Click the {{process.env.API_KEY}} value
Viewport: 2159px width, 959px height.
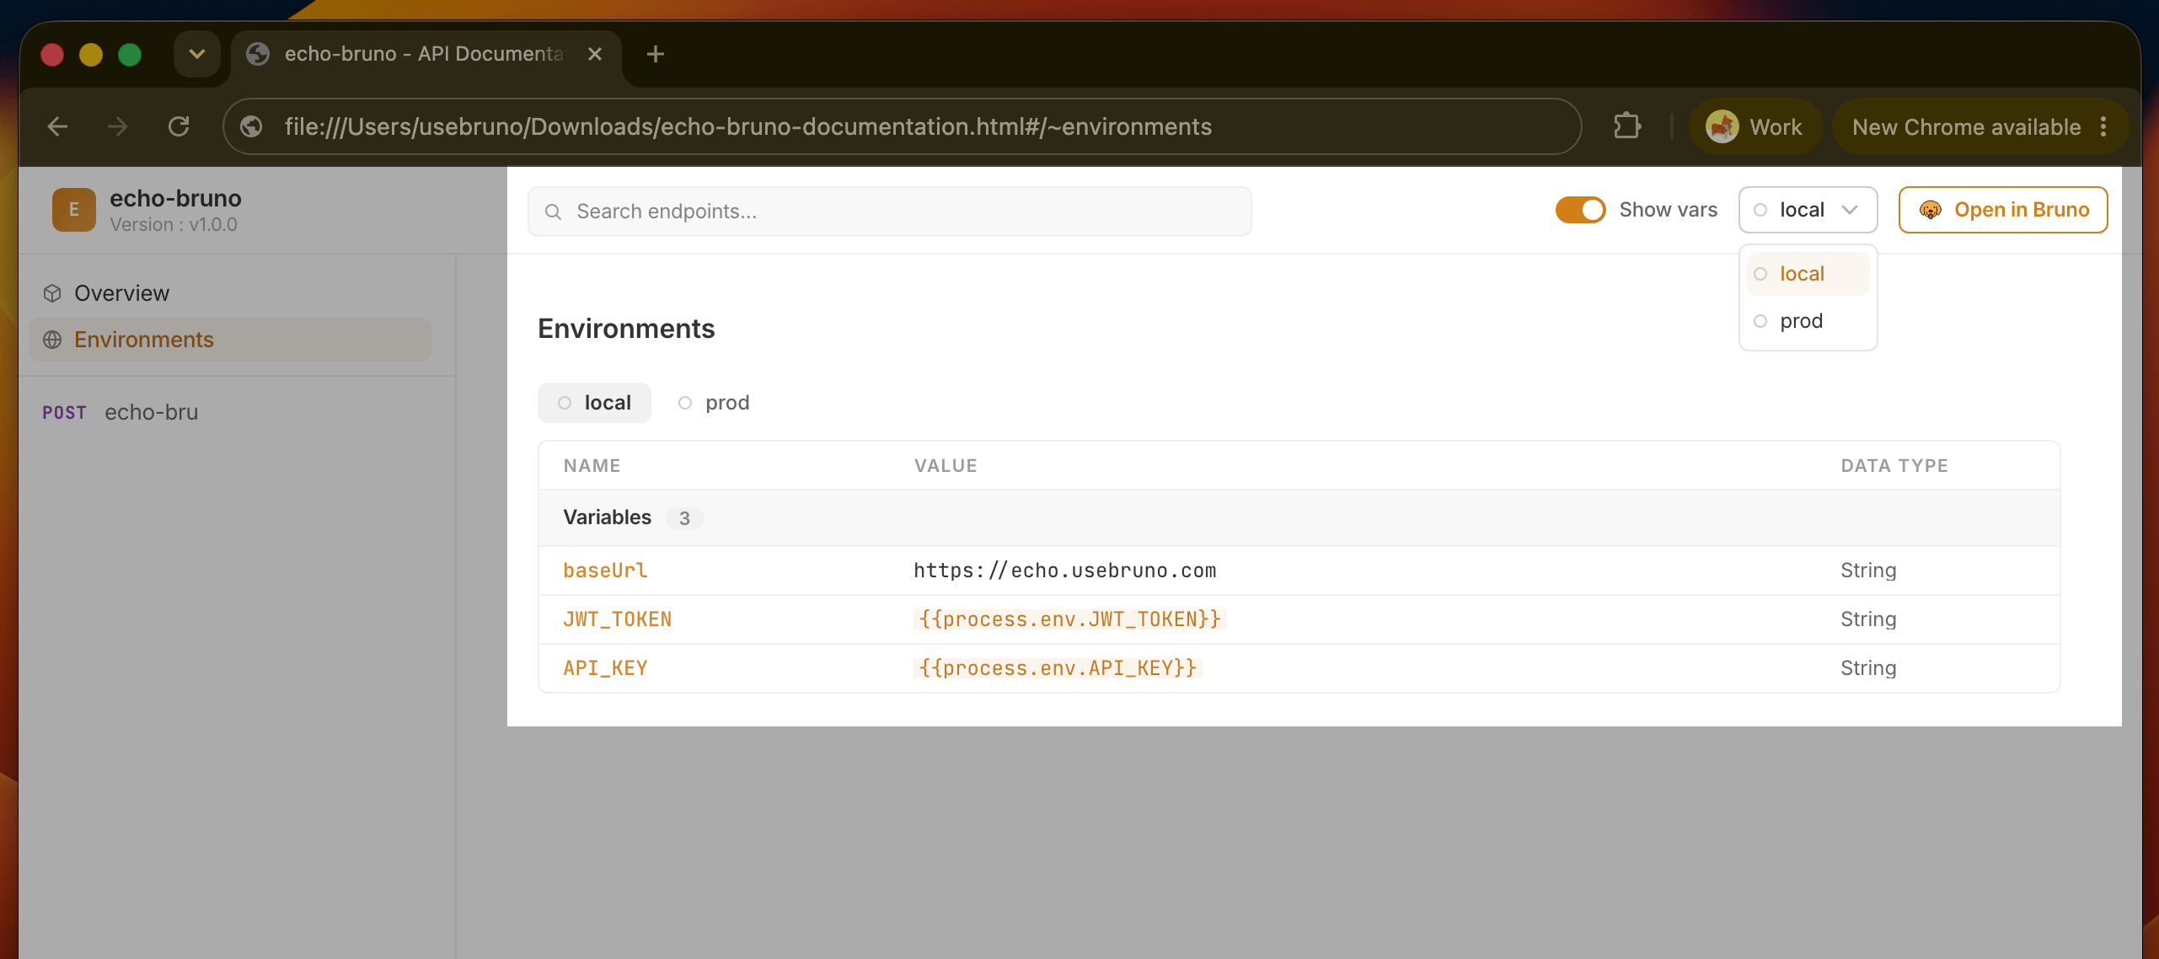click(x=1058, y=668)
